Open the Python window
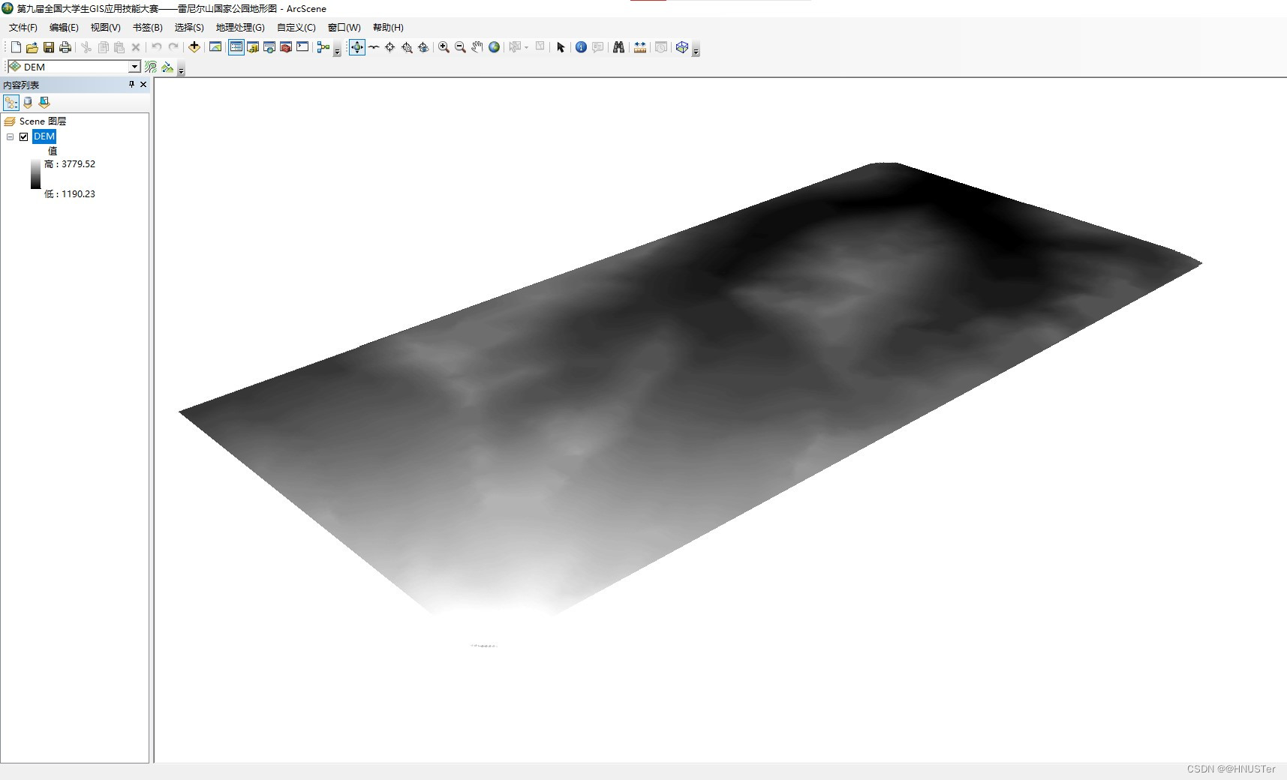The image size is (1287, 780). click(302, 47)
